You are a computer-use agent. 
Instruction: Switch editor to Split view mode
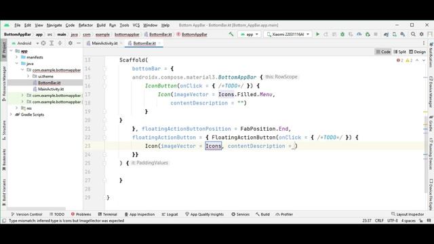pyautogui.click(x=399, y=52)
